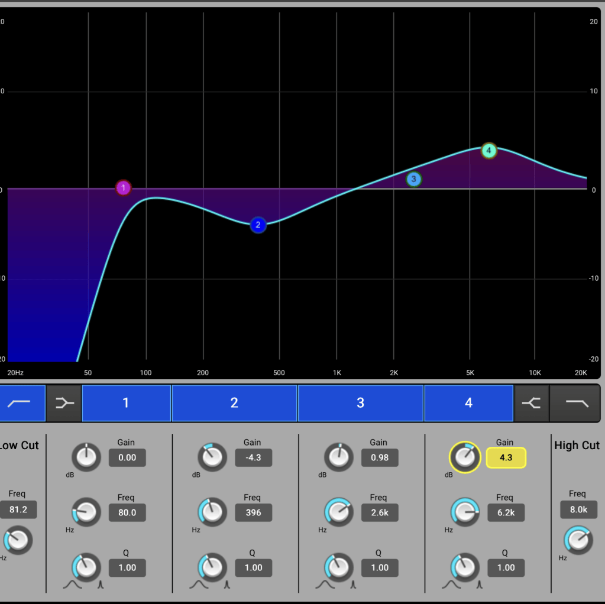605x604 pixels.
Task: Toggle EQ band 4 button
Action: 468,402
